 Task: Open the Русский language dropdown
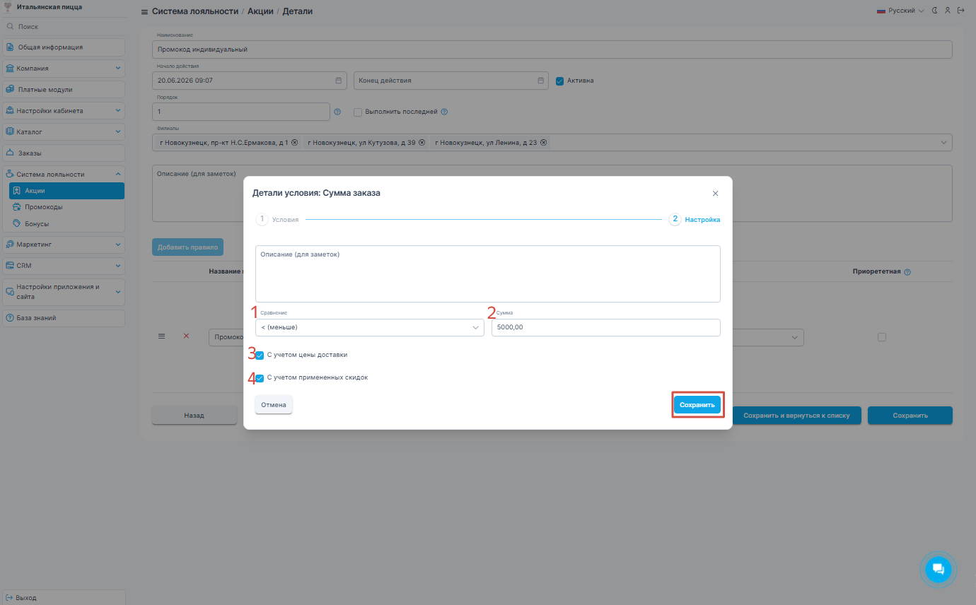tap(900, 11)
